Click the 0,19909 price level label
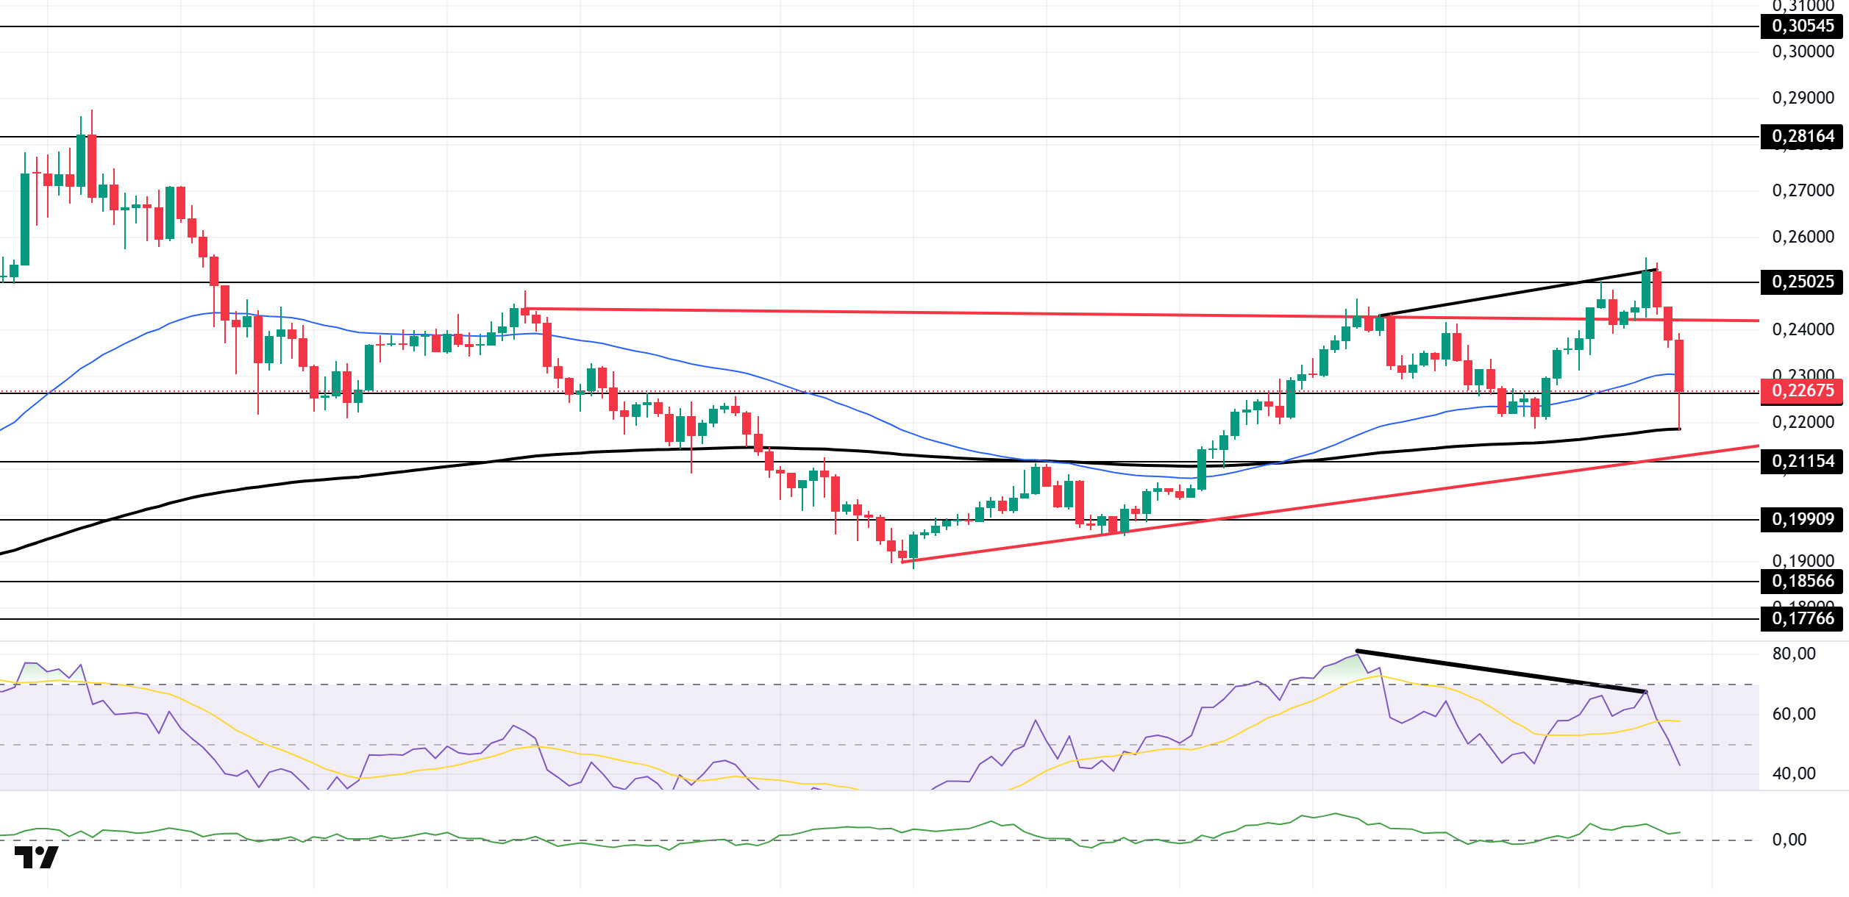This screenshot has height=897, width=1849. click(1803, 520)
